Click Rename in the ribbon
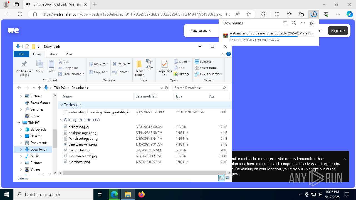356x200 pixels. coord(121,72)
